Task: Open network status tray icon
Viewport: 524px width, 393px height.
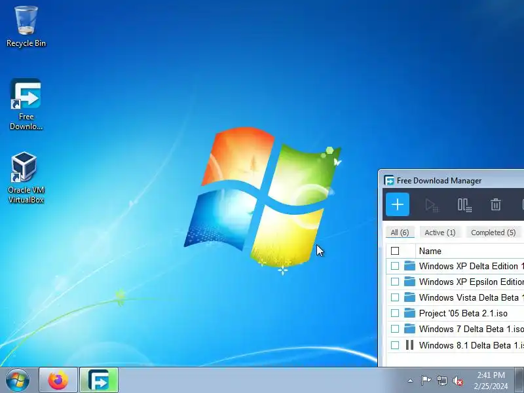Action: pos(442,381)
